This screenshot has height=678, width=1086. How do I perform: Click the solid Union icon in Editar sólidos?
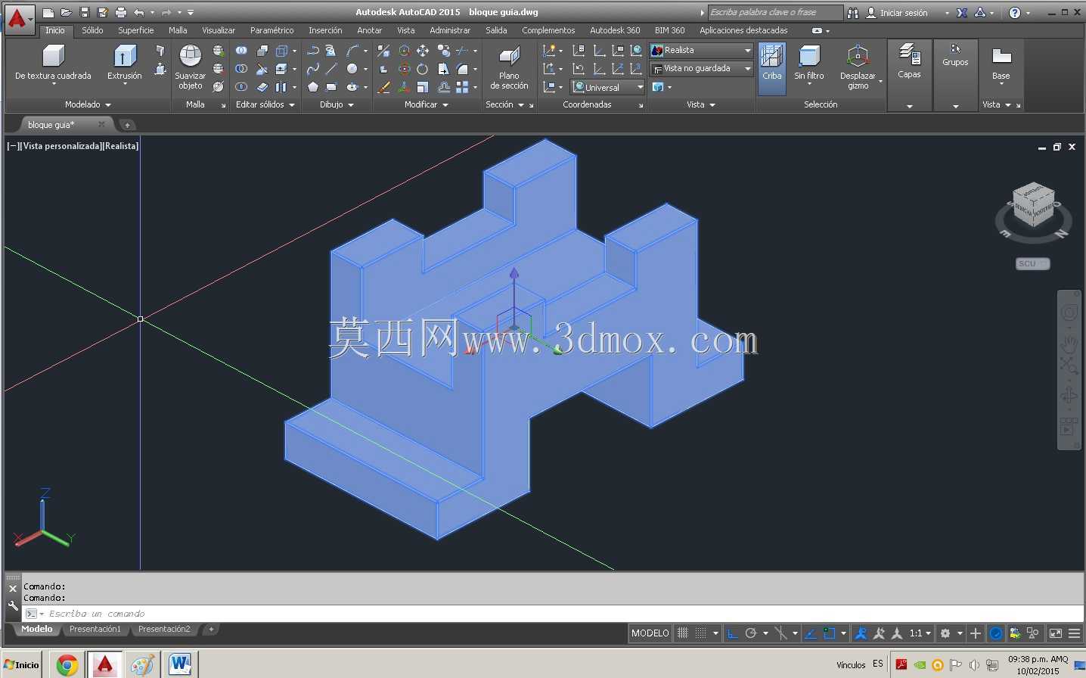point(241,51)
